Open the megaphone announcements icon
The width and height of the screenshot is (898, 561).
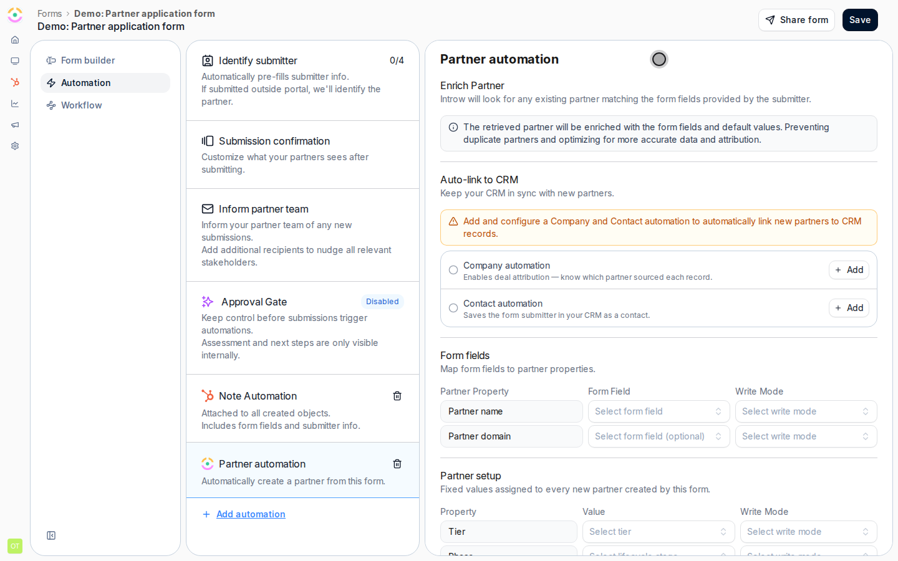coord(15,125)
